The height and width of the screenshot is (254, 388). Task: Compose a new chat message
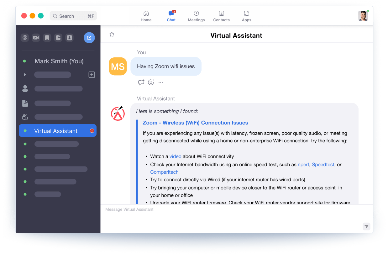pyautogui.click(x=89, y=38)
